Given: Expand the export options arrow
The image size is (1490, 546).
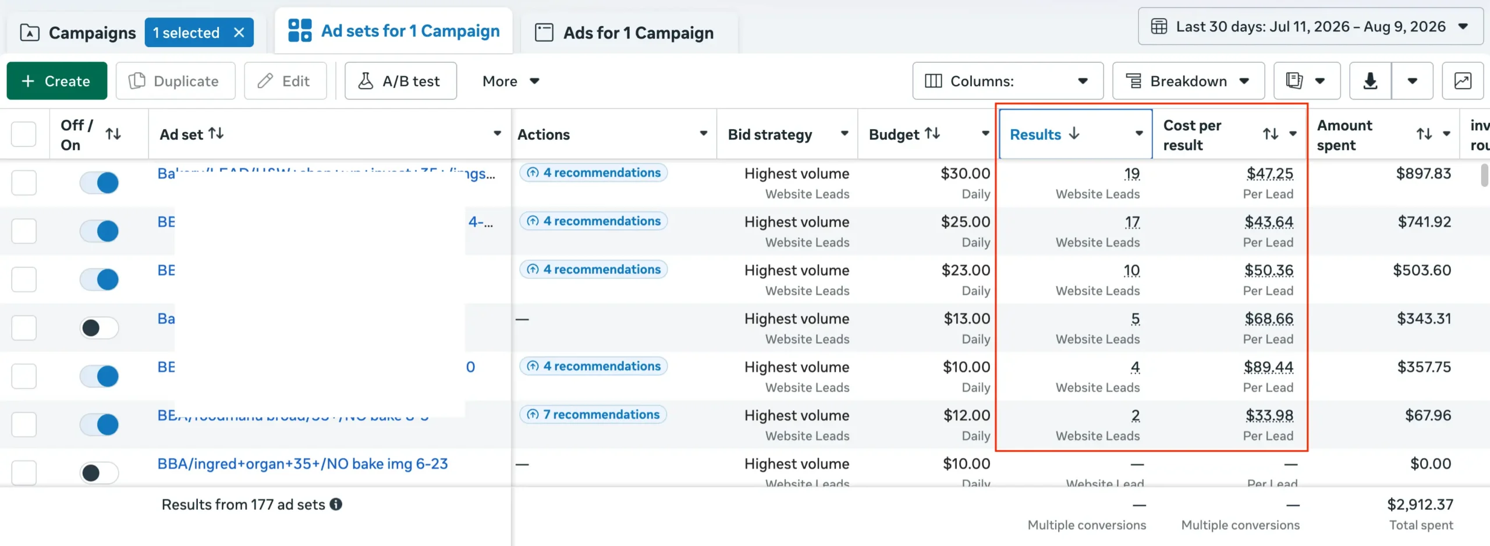Looking at the screenshot, I should [x=1412, y=81].
